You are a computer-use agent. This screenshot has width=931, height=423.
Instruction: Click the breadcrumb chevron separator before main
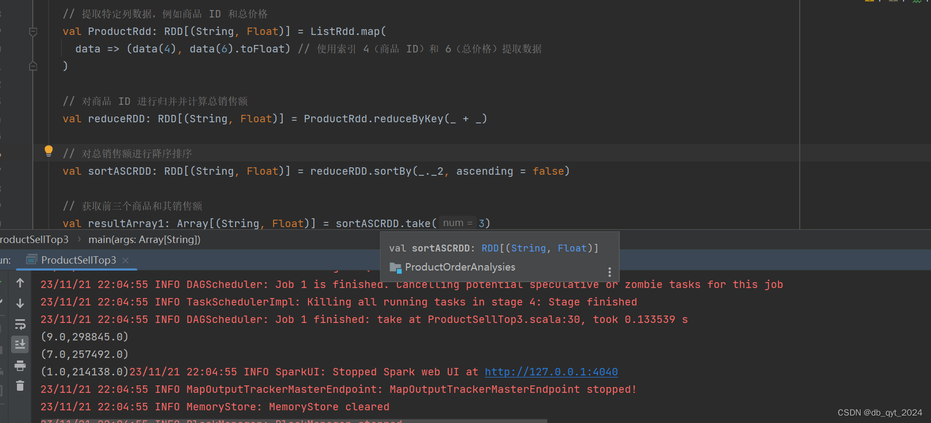[x=79, y=239]
